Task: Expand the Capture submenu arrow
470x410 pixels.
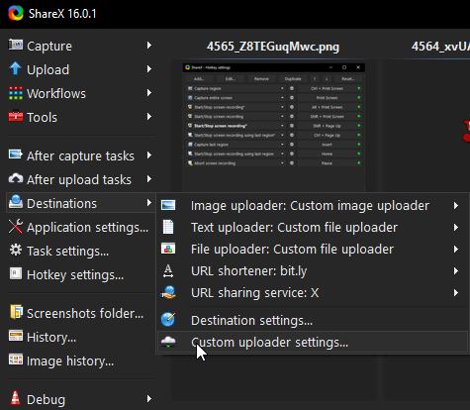Action: pyautogui.click(x=149, y=46)
